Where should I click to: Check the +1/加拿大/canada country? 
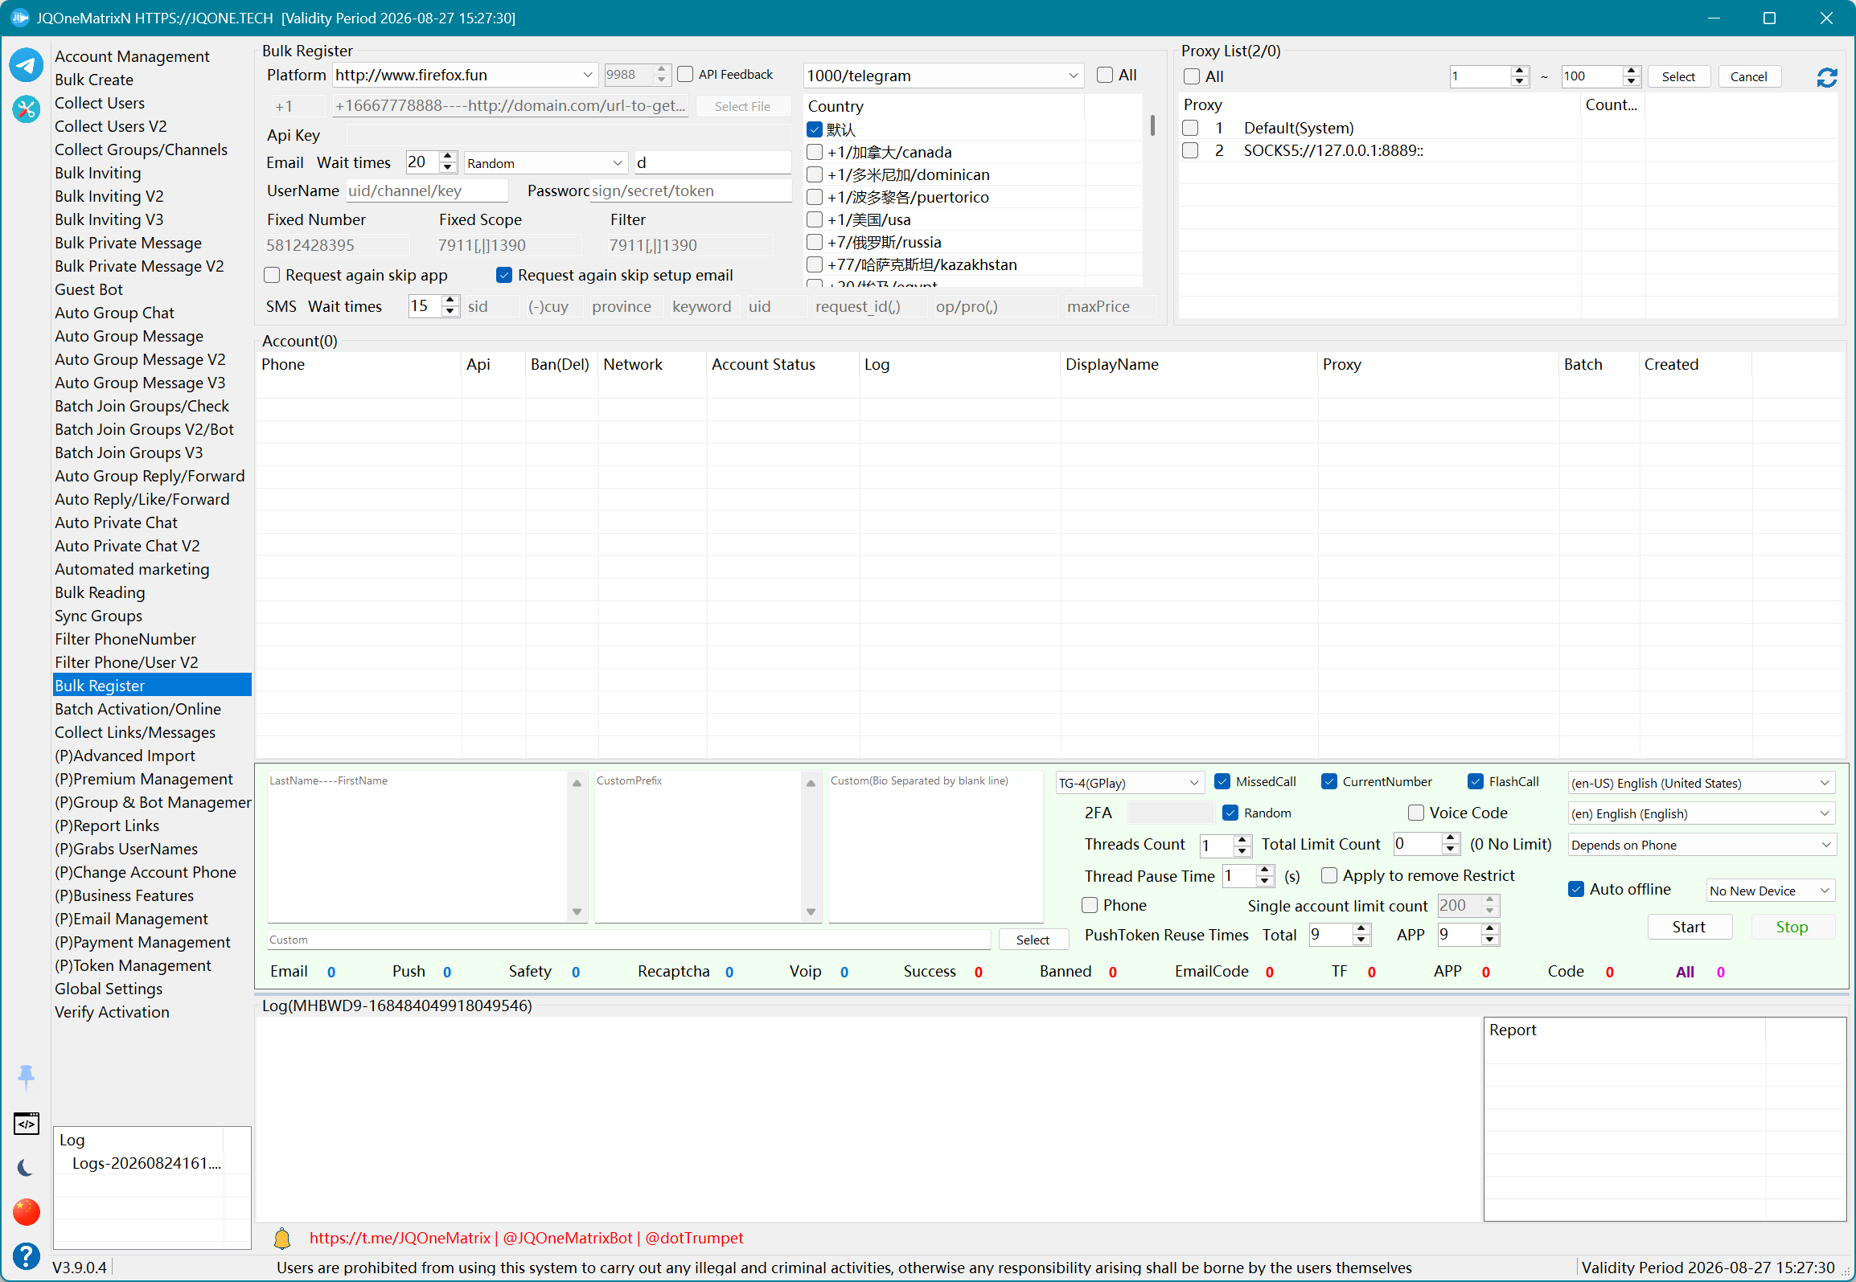(815, 152)
